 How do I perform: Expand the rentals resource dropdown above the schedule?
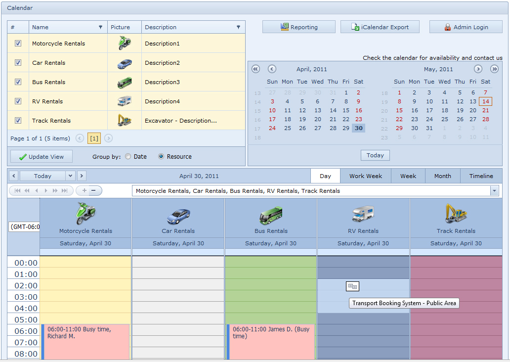(x=494, y=190)
